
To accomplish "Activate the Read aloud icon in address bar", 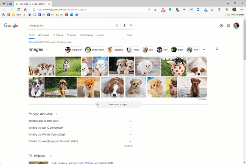I will point(149,9).
